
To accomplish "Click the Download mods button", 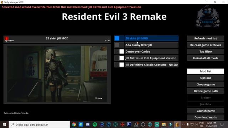I will [x=206, y=117].
